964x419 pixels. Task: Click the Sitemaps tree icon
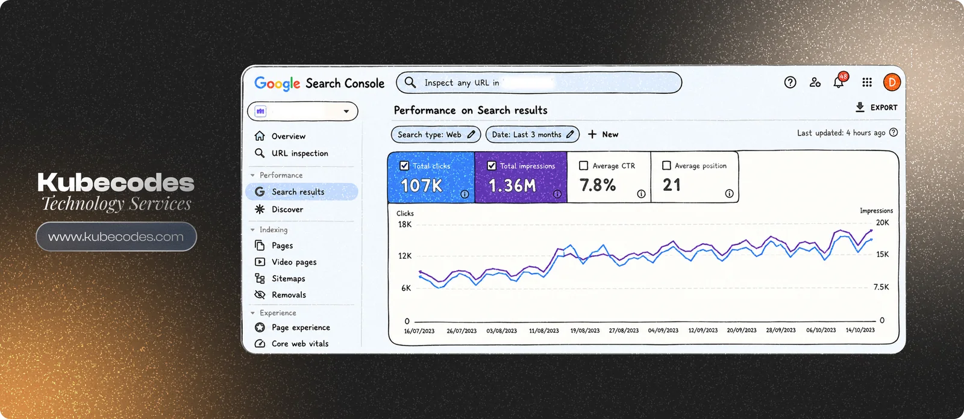(260, 278)
